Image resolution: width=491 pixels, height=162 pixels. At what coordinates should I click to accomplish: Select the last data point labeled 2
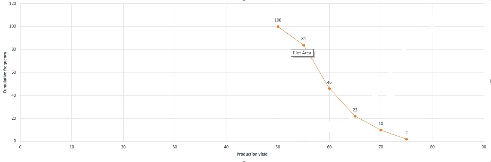(406, 139)
